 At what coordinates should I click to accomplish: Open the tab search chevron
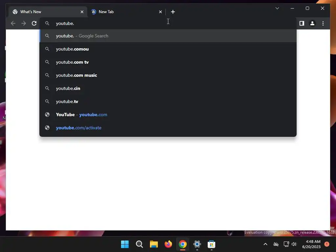tap(277, 8)
